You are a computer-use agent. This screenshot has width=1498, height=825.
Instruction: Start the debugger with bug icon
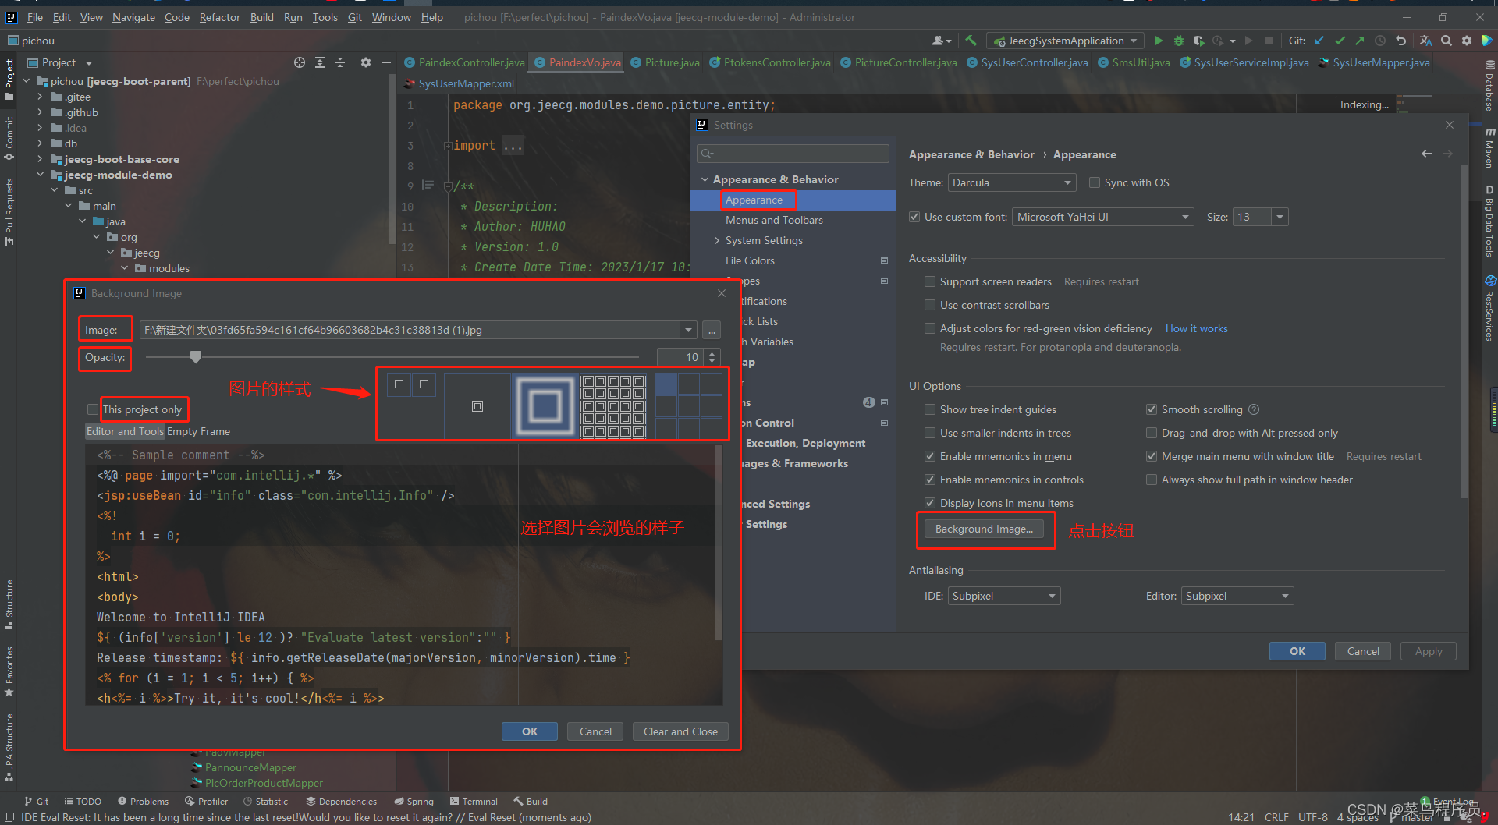pos(1178,40)
